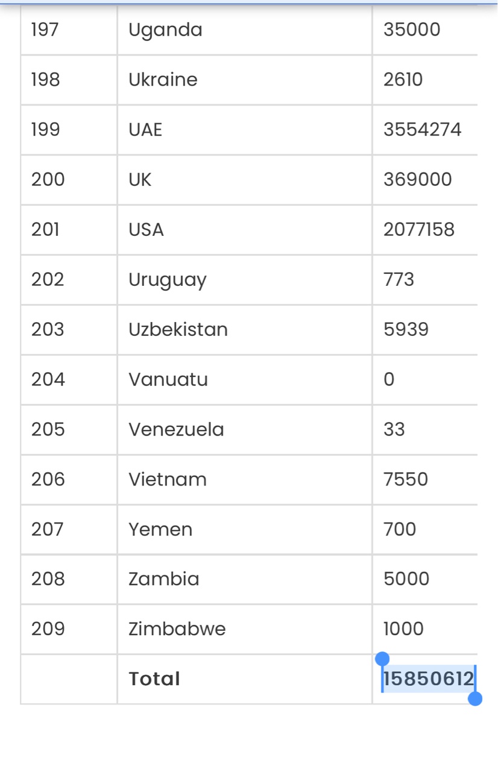This screenshot has height=772, width=498.
Task: Tap the UAE value 3554274
Action: [x=422, y=130]
